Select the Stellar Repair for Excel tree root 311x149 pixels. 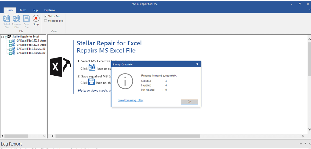pos(26,37)
